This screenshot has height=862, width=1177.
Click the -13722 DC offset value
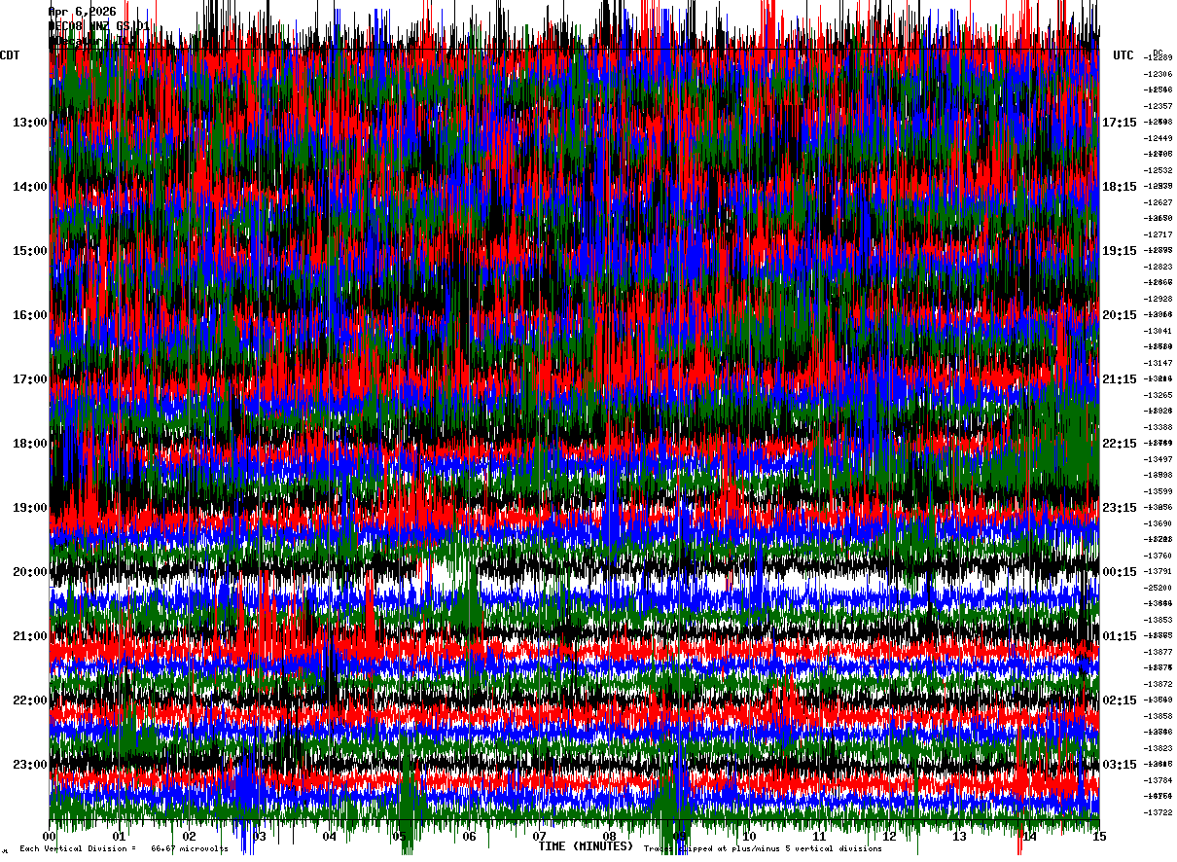tap(1157, 812)
